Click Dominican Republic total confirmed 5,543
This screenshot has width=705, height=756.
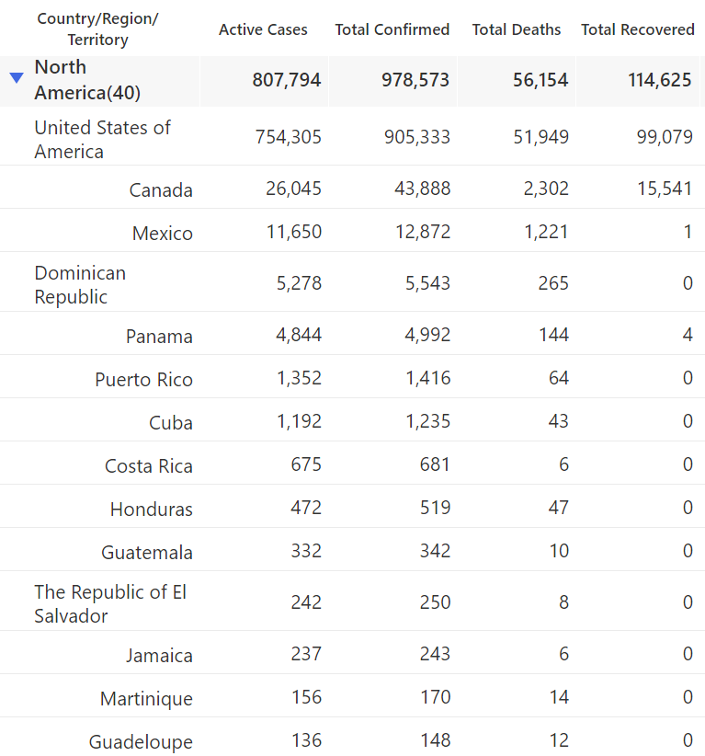click(x=427, y=283)
